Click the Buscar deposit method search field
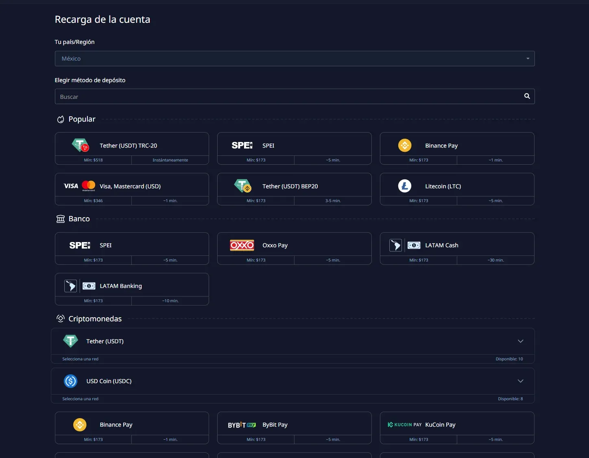The width and height of the screenshot is (589, 458). click(x=294, y=96)
